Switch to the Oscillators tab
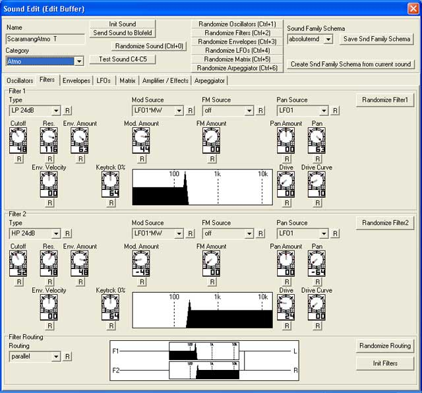Screen dimensions: 422x393 click(20, 80)
